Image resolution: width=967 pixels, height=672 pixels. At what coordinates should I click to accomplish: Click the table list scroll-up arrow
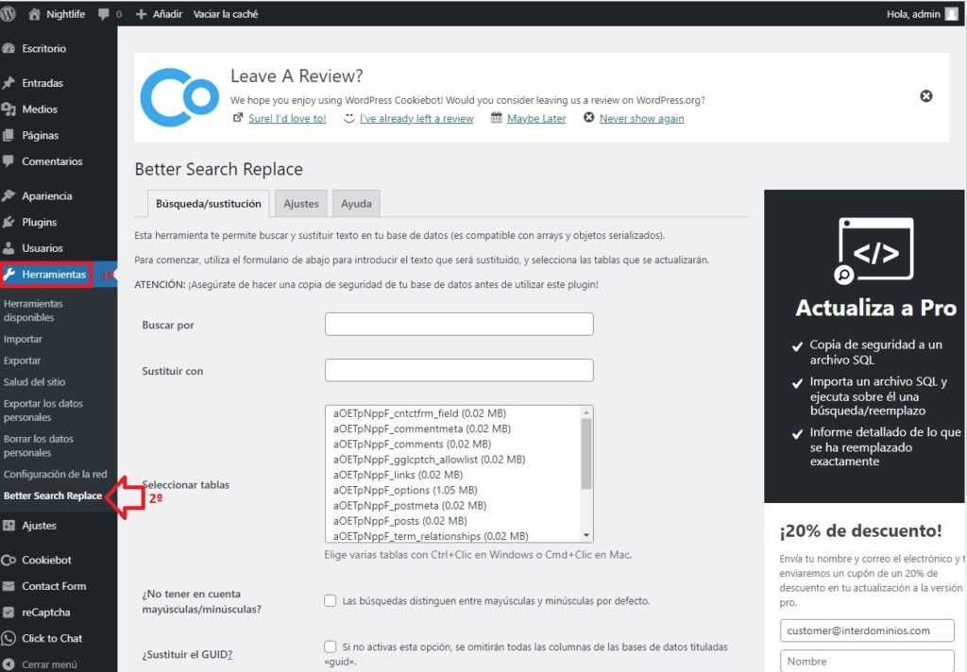pyautogui.click(x=586, y=412)
